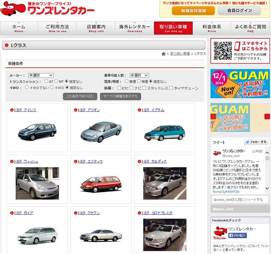This screenshot has height=254, width=271.
Task: Click the red bullet next to トヨタ アイシス
Action: (x=12, y=110)
